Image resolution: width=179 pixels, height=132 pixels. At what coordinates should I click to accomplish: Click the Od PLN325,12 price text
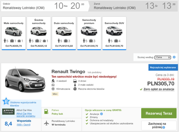pos(39,46)
